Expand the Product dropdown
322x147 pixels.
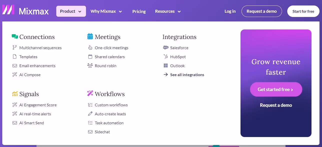(x=71, y=11)
